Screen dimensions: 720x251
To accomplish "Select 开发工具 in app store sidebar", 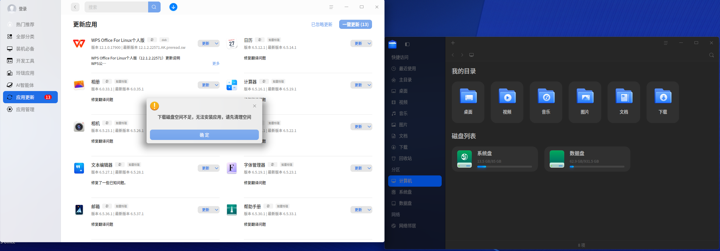I will [30, 61].
